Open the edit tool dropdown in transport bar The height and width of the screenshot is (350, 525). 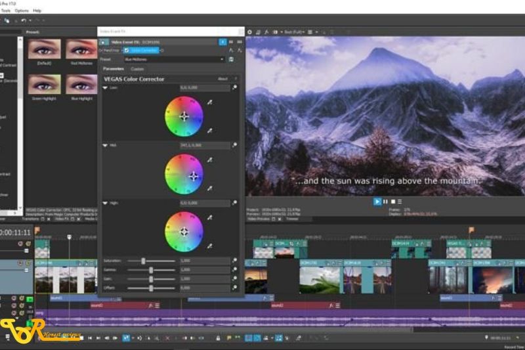[x=133, y=338]
